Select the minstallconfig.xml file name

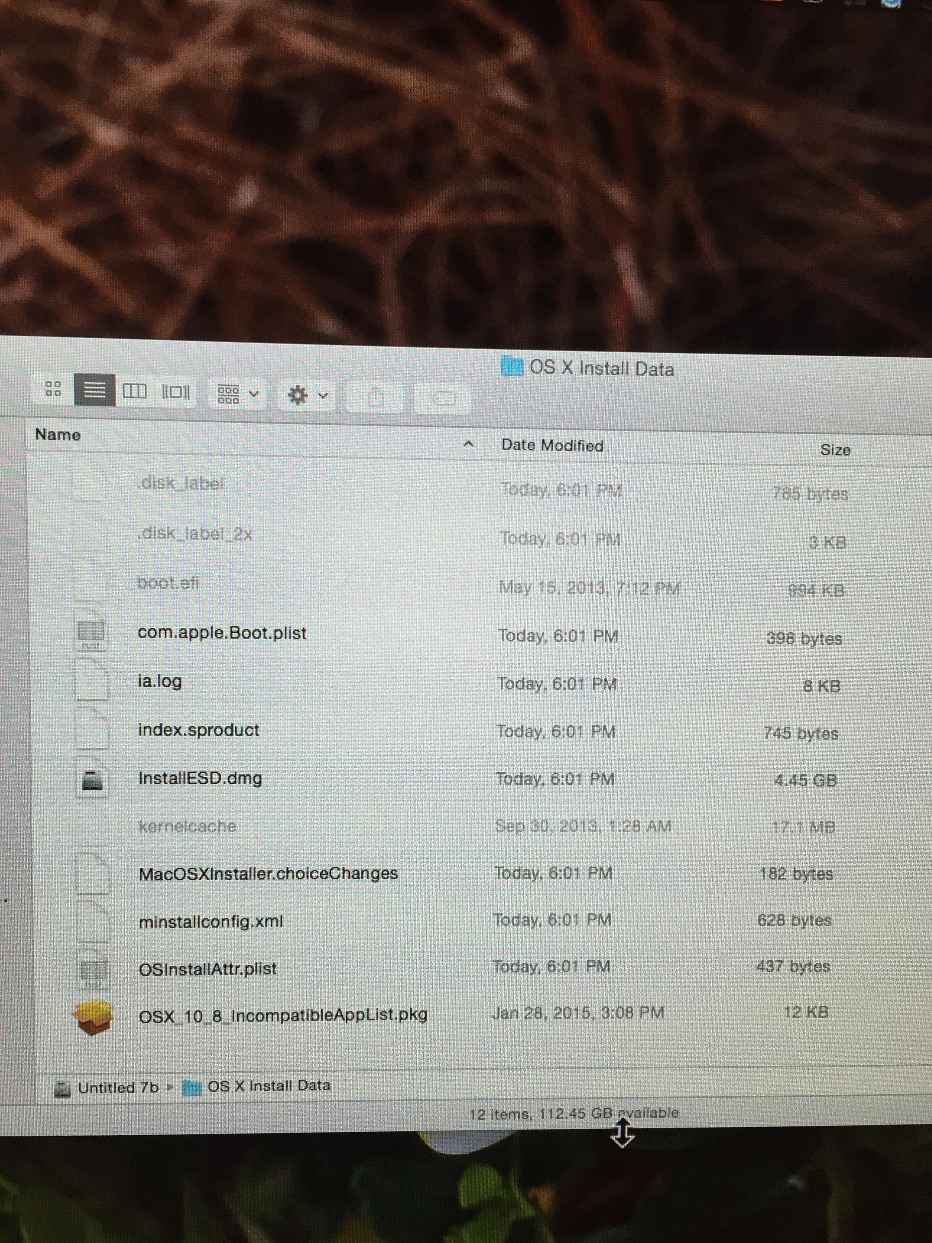click(211, 921)
